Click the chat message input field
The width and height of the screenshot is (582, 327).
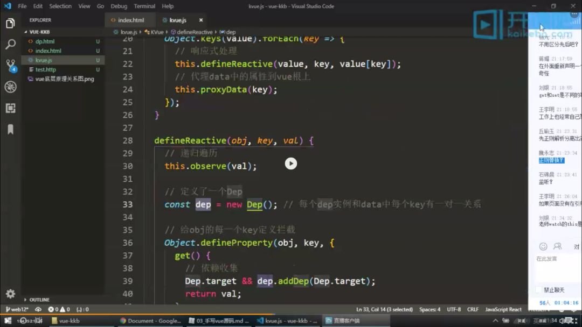coord(557,268)
